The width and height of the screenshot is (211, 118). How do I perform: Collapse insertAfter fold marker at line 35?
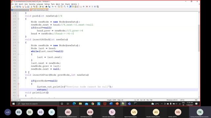click(18, 78)
